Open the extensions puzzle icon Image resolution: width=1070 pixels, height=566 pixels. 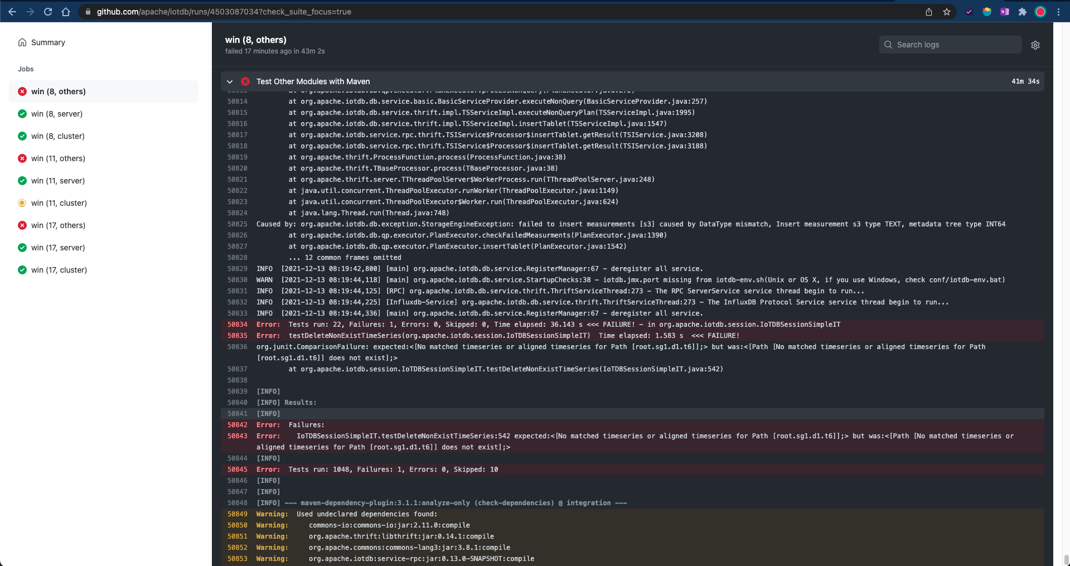pos(1023,12)
